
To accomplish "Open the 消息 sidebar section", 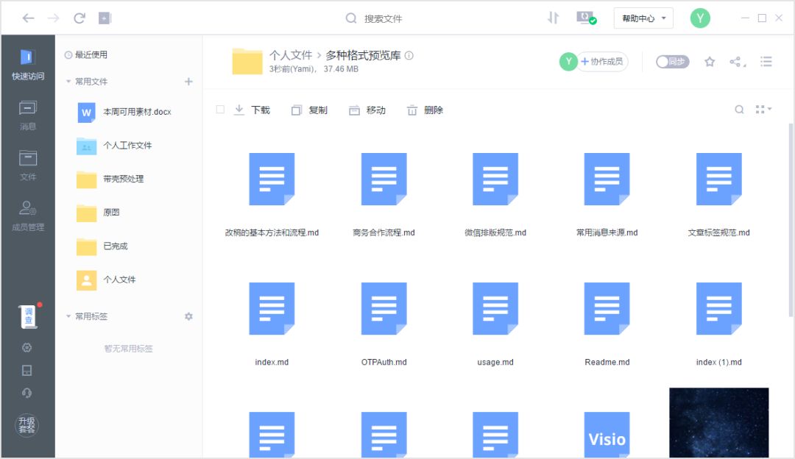I will 28,115.
